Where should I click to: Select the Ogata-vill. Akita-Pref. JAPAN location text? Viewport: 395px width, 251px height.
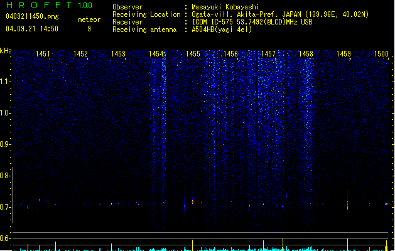click(280, 14)
